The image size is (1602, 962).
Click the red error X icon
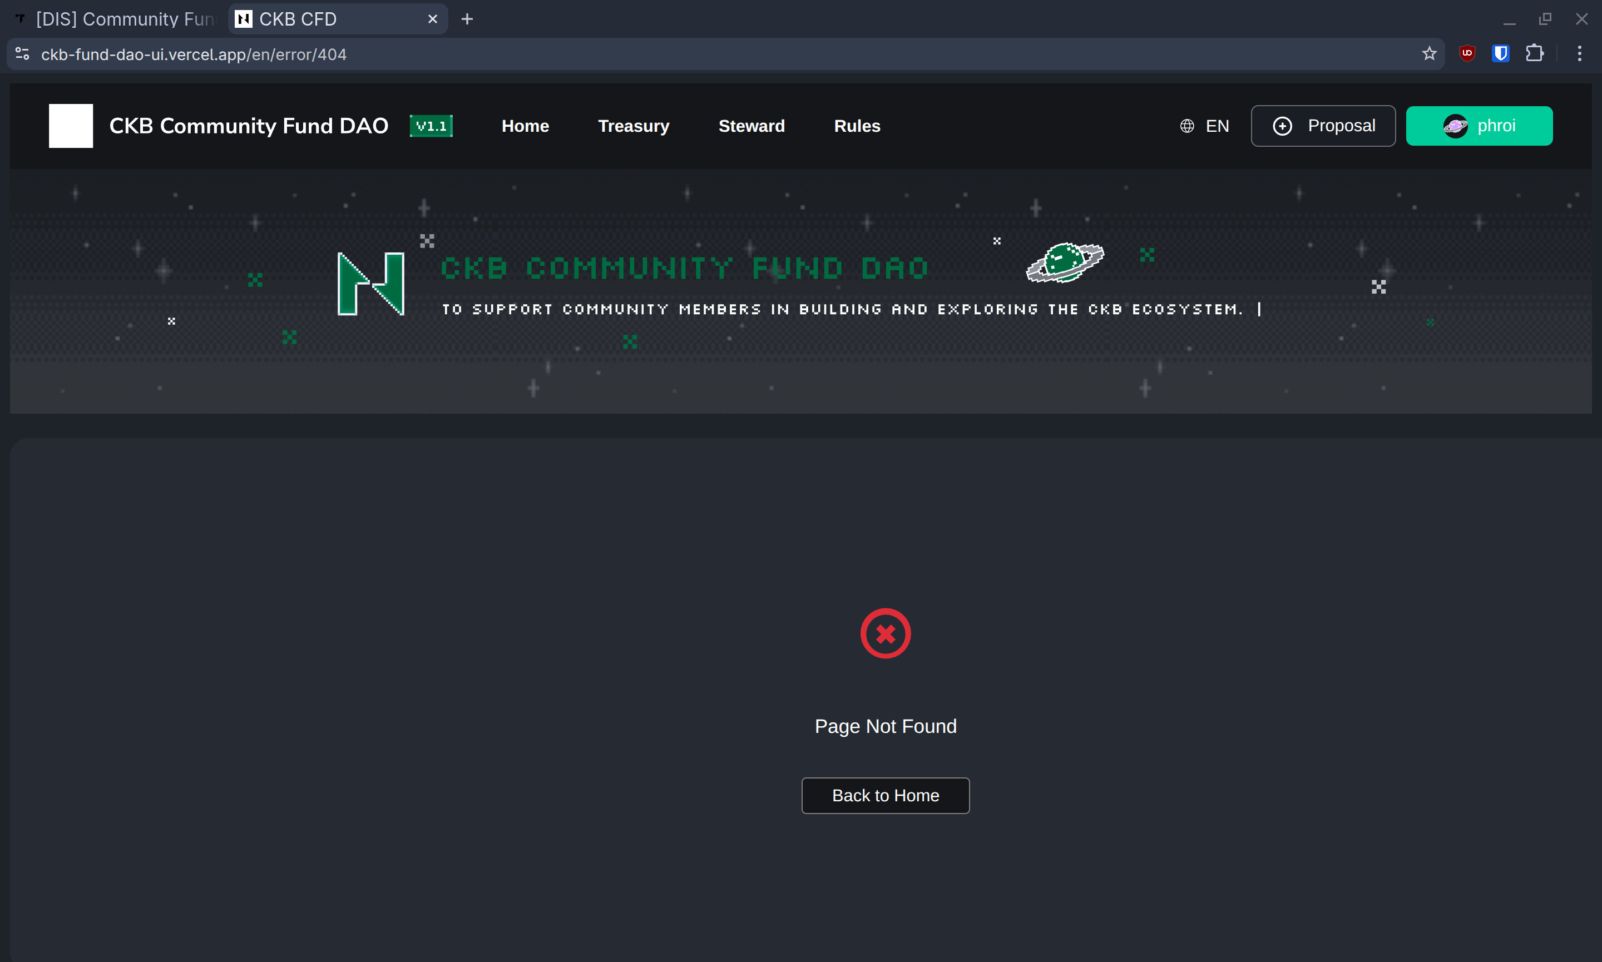point(885,633)
